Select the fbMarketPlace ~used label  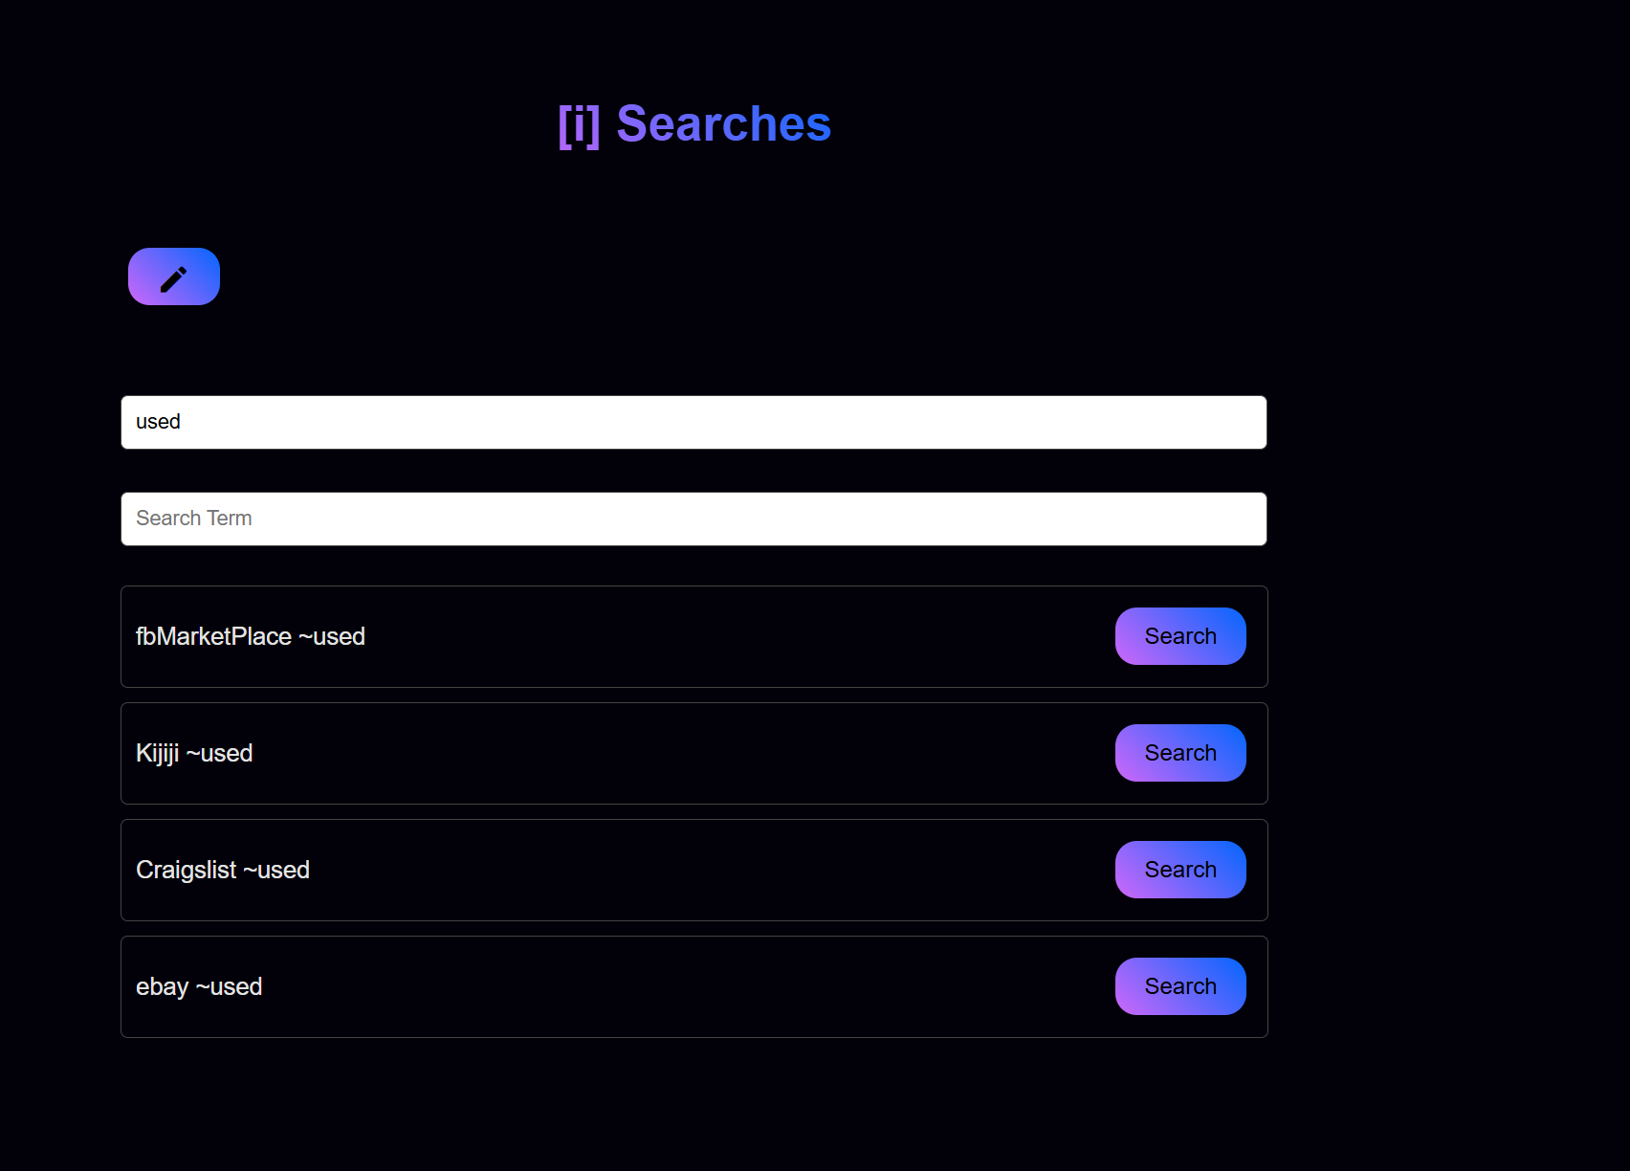tap(251, 636)
